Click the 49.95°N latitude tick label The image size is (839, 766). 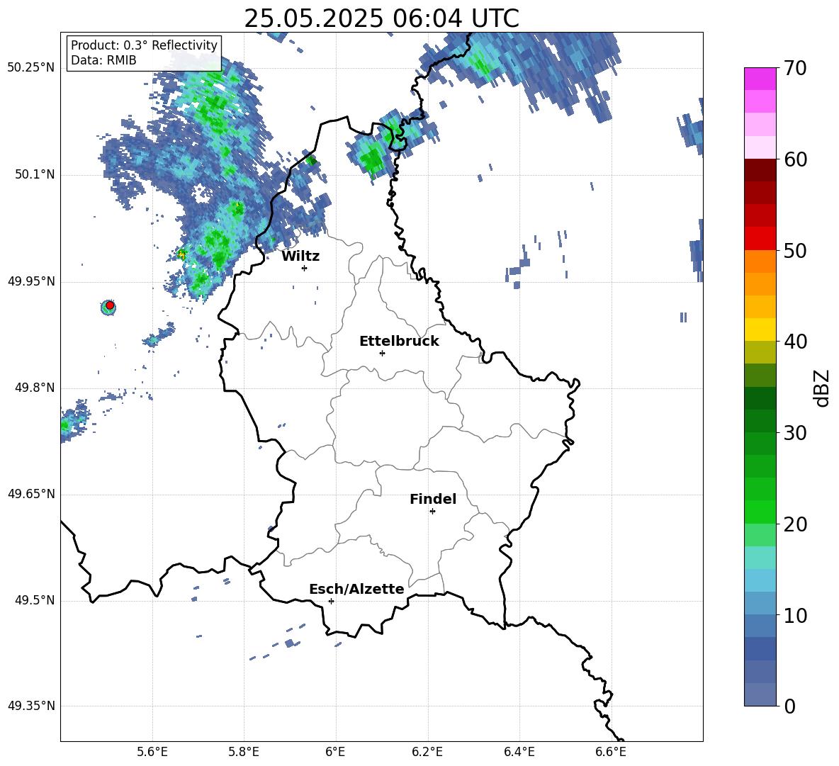click(x=31, y=281)
